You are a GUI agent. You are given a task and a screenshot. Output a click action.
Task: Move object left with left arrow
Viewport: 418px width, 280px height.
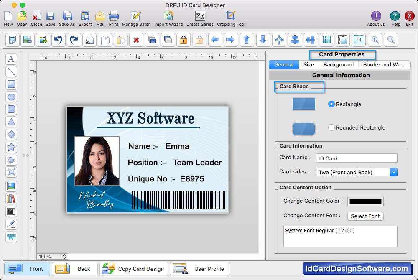click(215, 40)
